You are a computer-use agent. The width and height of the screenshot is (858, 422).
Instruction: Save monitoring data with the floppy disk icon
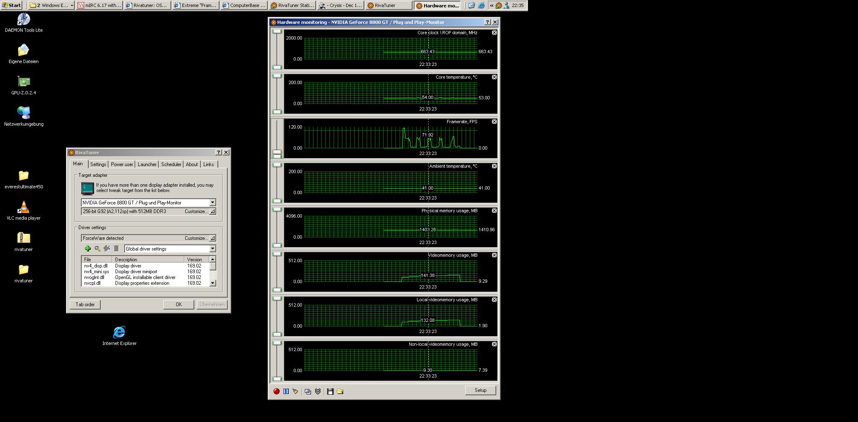pyautogui.click(x=330, y=392)
